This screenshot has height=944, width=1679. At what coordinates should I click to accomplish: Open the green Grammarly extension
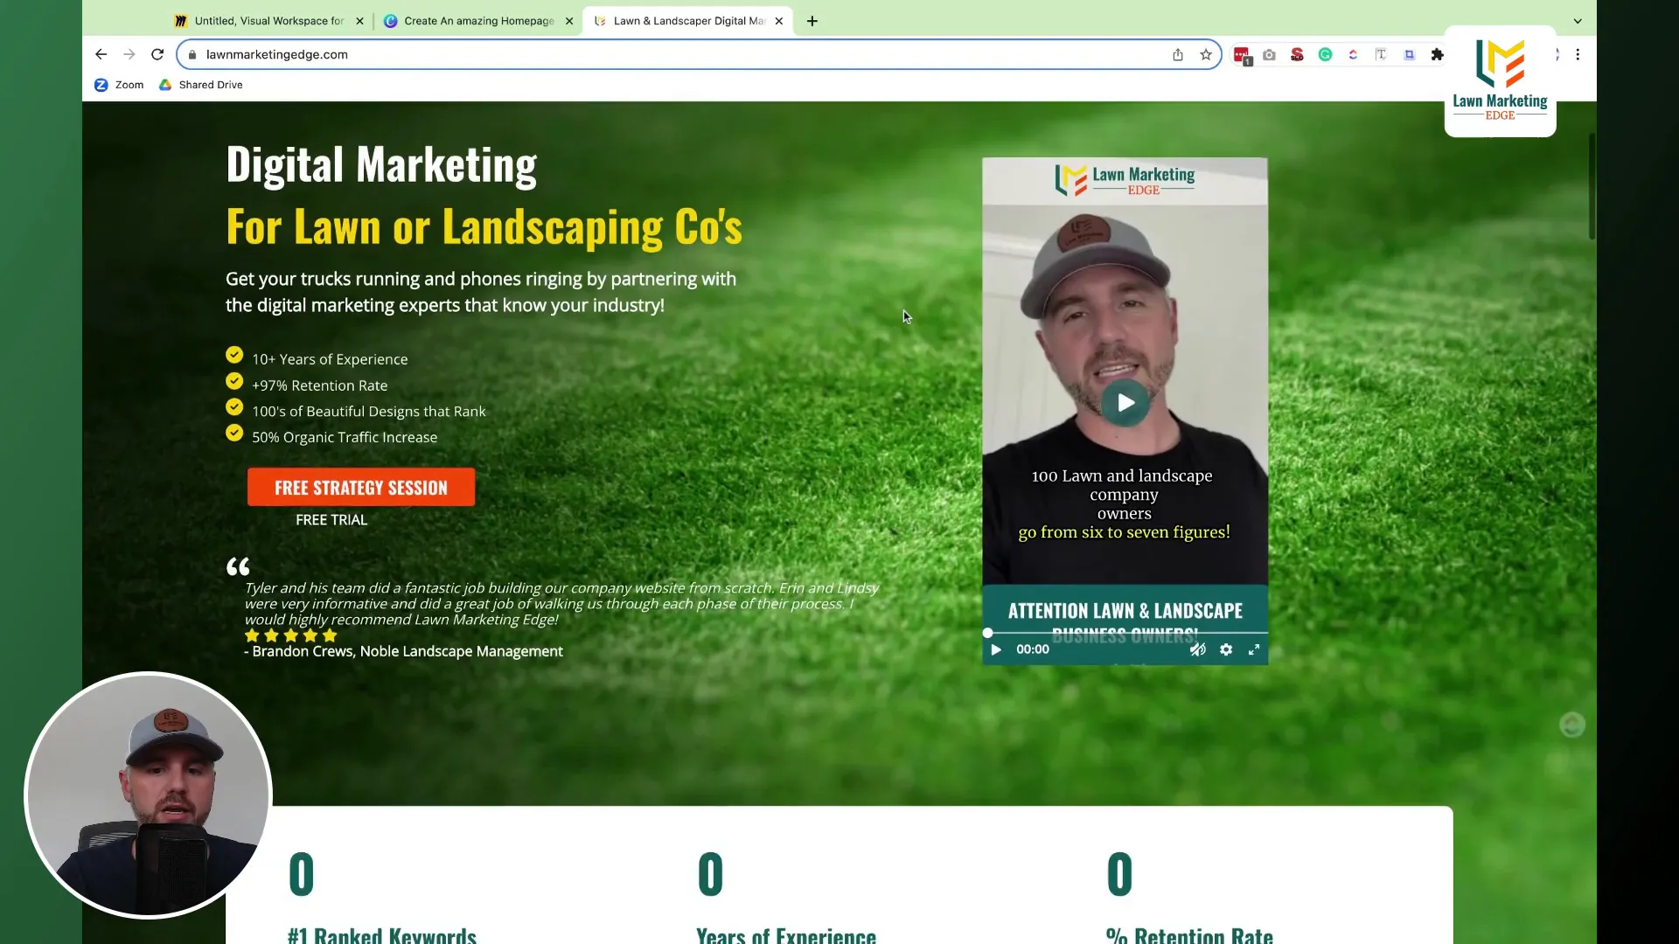tap(1326, 54)
